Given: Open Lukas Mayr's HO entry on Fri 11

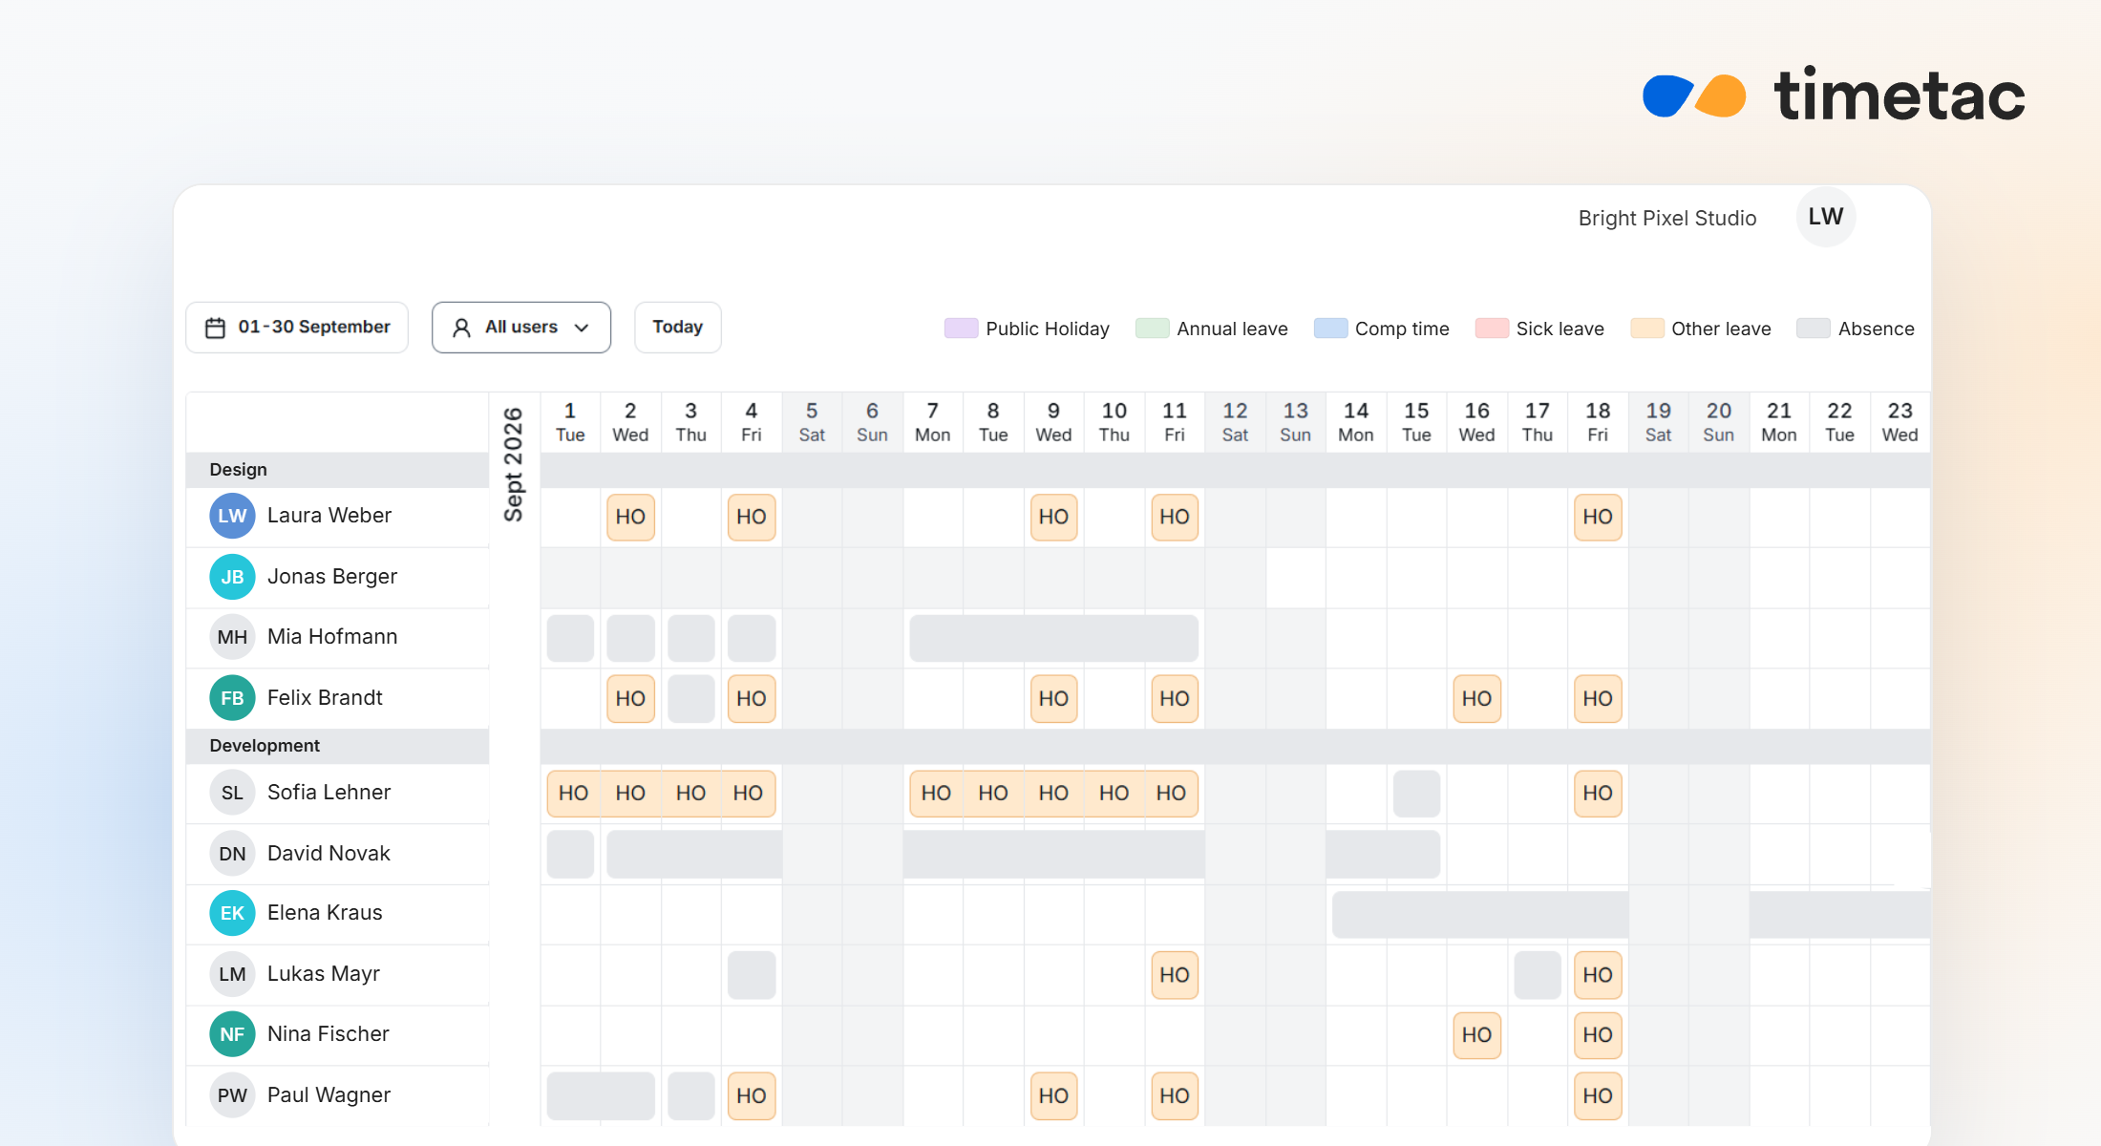Looking at the screenshot, I should point(1175,975).
